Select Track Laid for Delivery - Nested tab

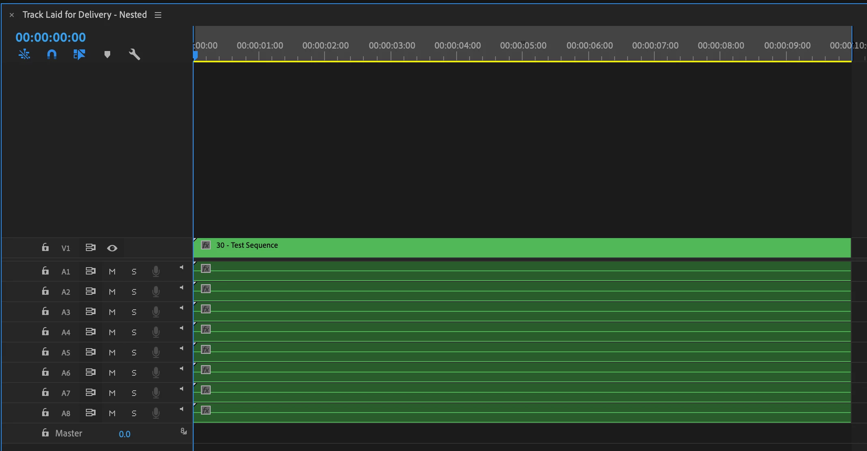point(84,15)
